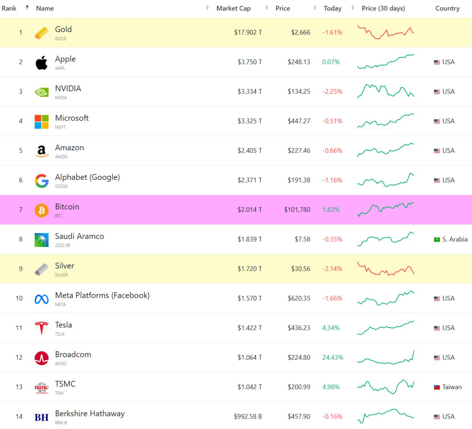Screen dimensions: 472x429
Task: Sort by Name using its sort arrows
Action: coord(207,7)
